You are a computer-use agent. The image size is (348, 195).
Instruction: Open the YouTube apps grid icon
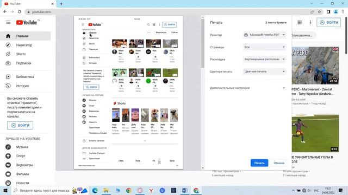(x=300, y=22)
